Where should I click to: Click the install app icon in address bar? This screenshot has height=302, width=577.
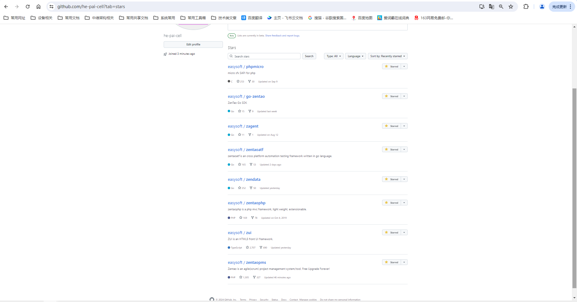tap(482, 7)
